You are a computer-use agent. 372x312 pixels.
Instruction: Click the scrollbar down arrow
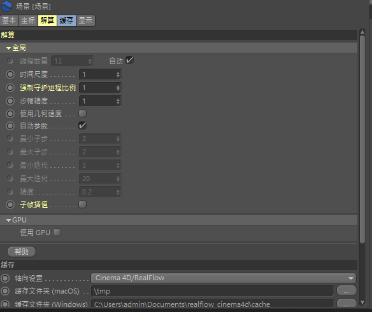(x=362, y=302)
